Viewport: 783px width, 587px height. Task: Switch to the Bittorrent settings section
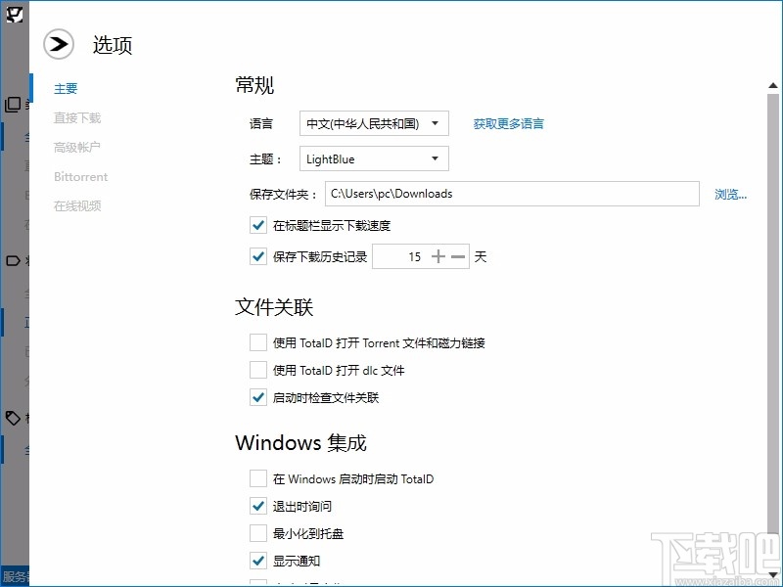click(80, 176)
